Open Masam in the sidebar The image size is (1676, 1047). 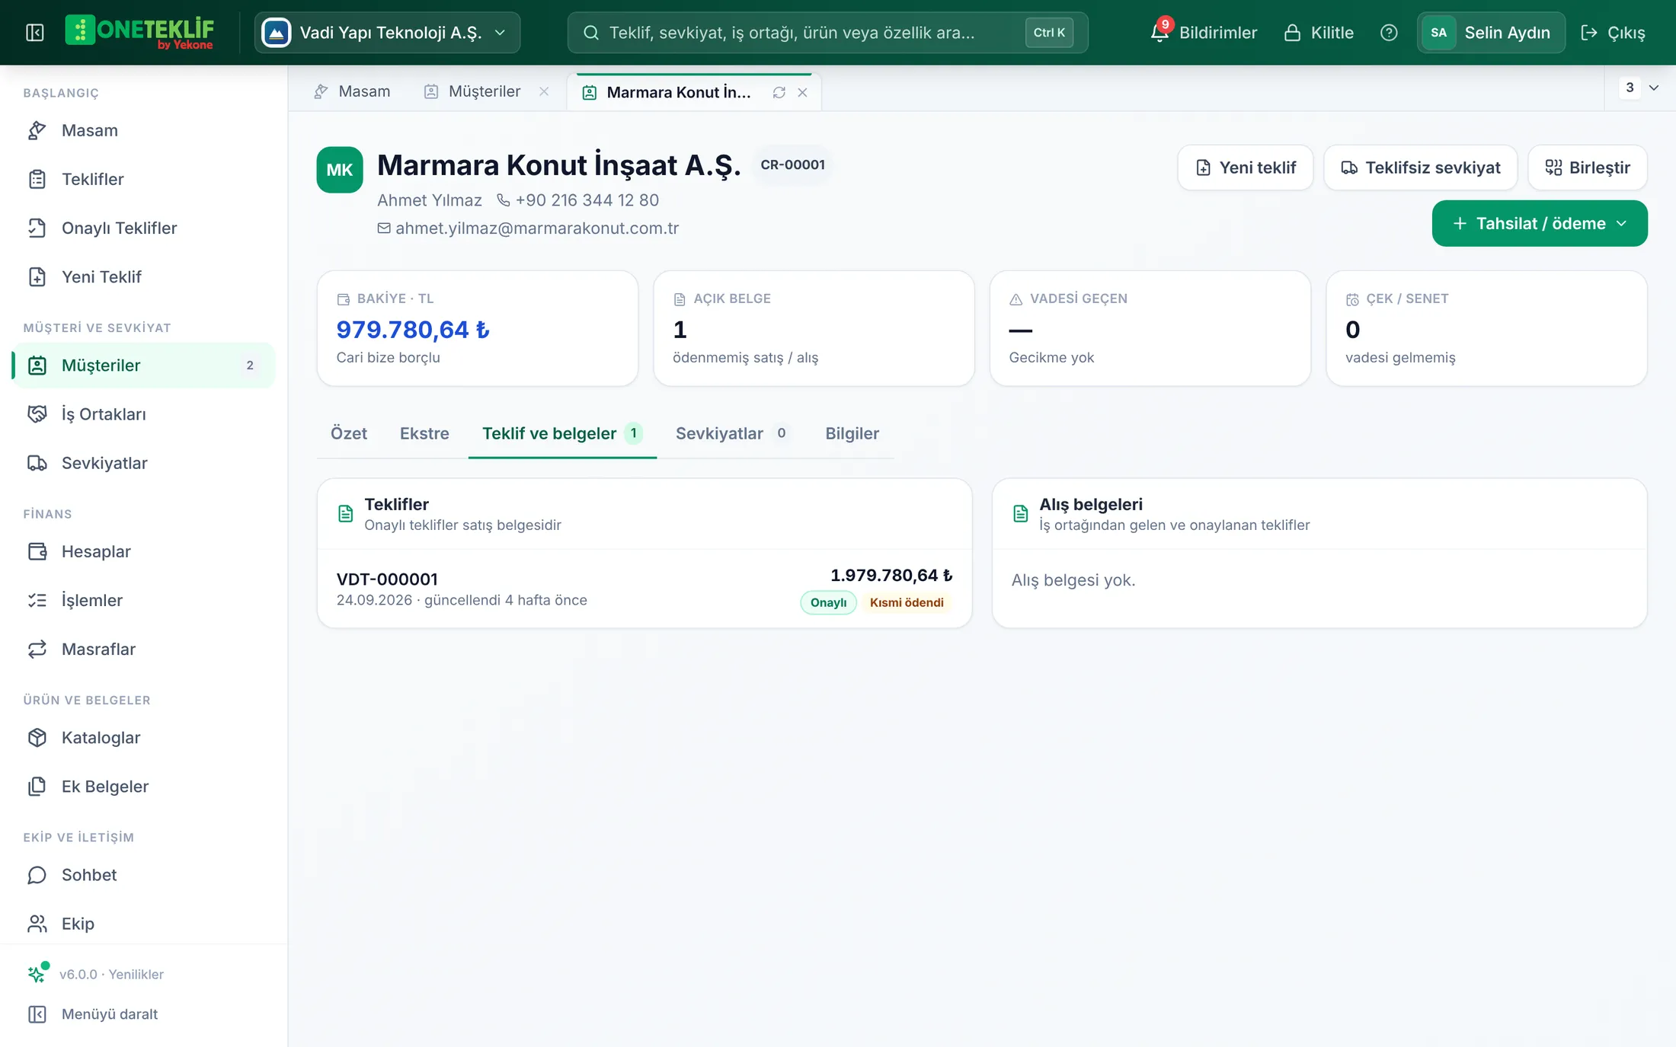(x=144, y=130)
